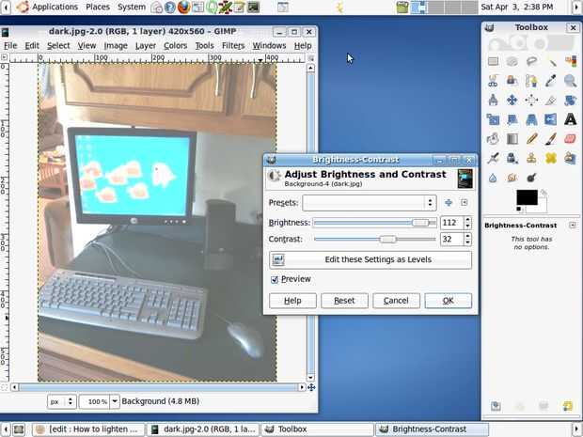Select the Color Picker eyedropper tool
The image size is (583, 437).
point(551,81)
